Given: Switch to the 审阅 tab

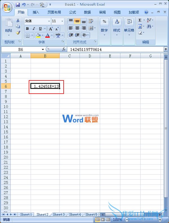Looking at the screenshot, I should [102, 12].
